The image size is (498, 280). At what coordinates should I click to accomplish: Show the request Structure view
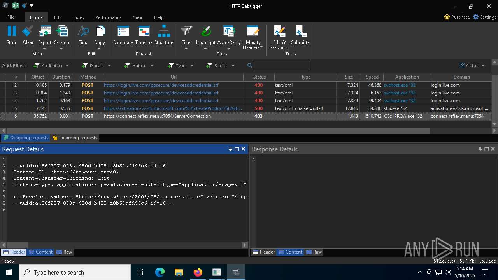164,35
